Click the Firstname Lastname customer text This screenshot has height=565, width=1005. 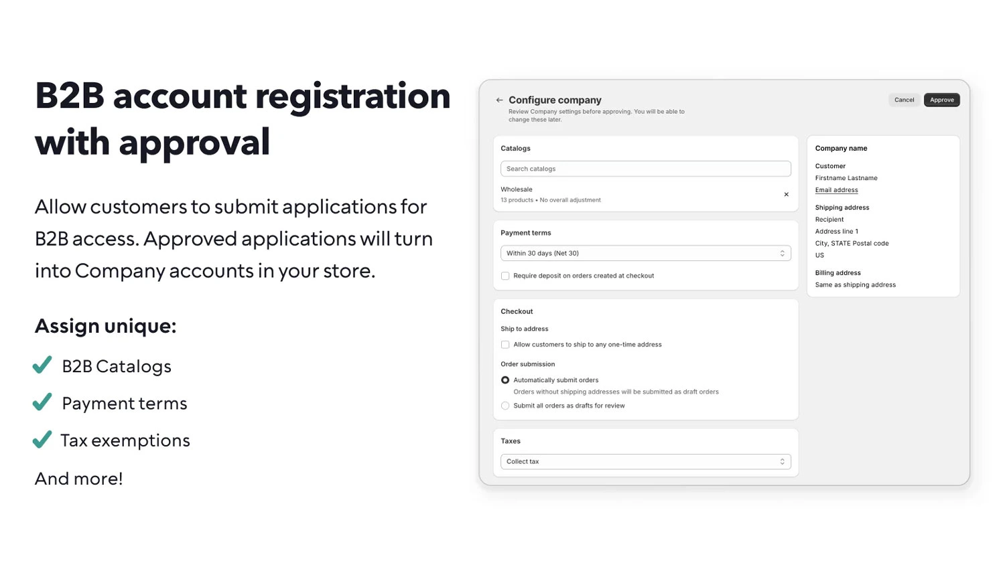(x=846, y=178)
